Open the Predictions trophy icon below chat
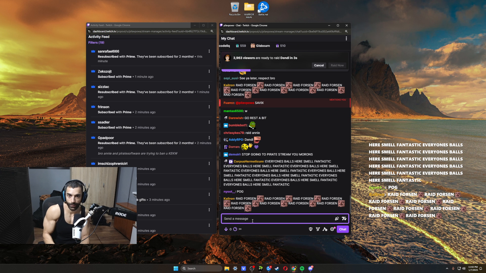This screenshot has width=486, height=273. pyautogui.click(x=318, y=229)
